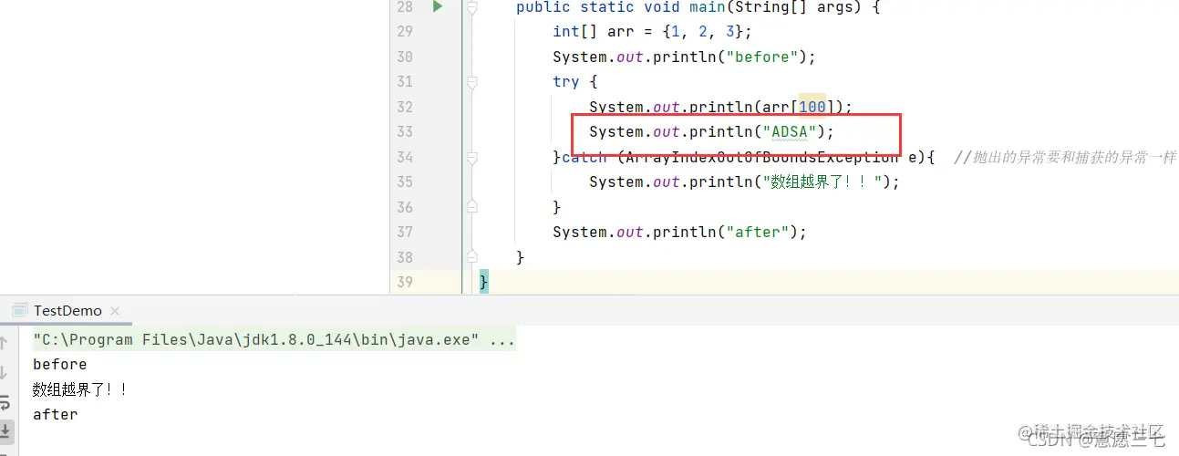
Task: Click '数组越界了！！' output line in console
Action: pyautogui.click(x=80, y=389)
